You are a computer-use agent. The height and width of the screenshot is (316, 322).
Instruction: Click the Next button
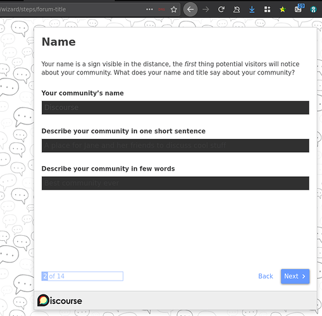click(295, 276)
